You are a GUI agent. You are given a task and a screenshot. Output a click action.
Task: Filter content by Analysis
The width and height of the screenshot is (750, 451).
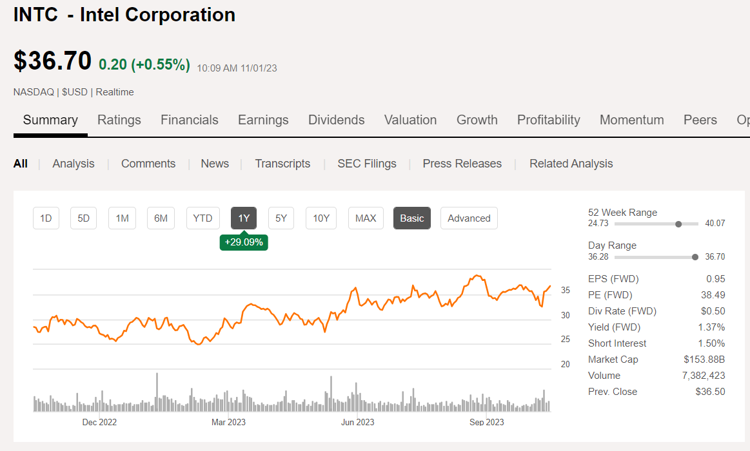(73, 164)
